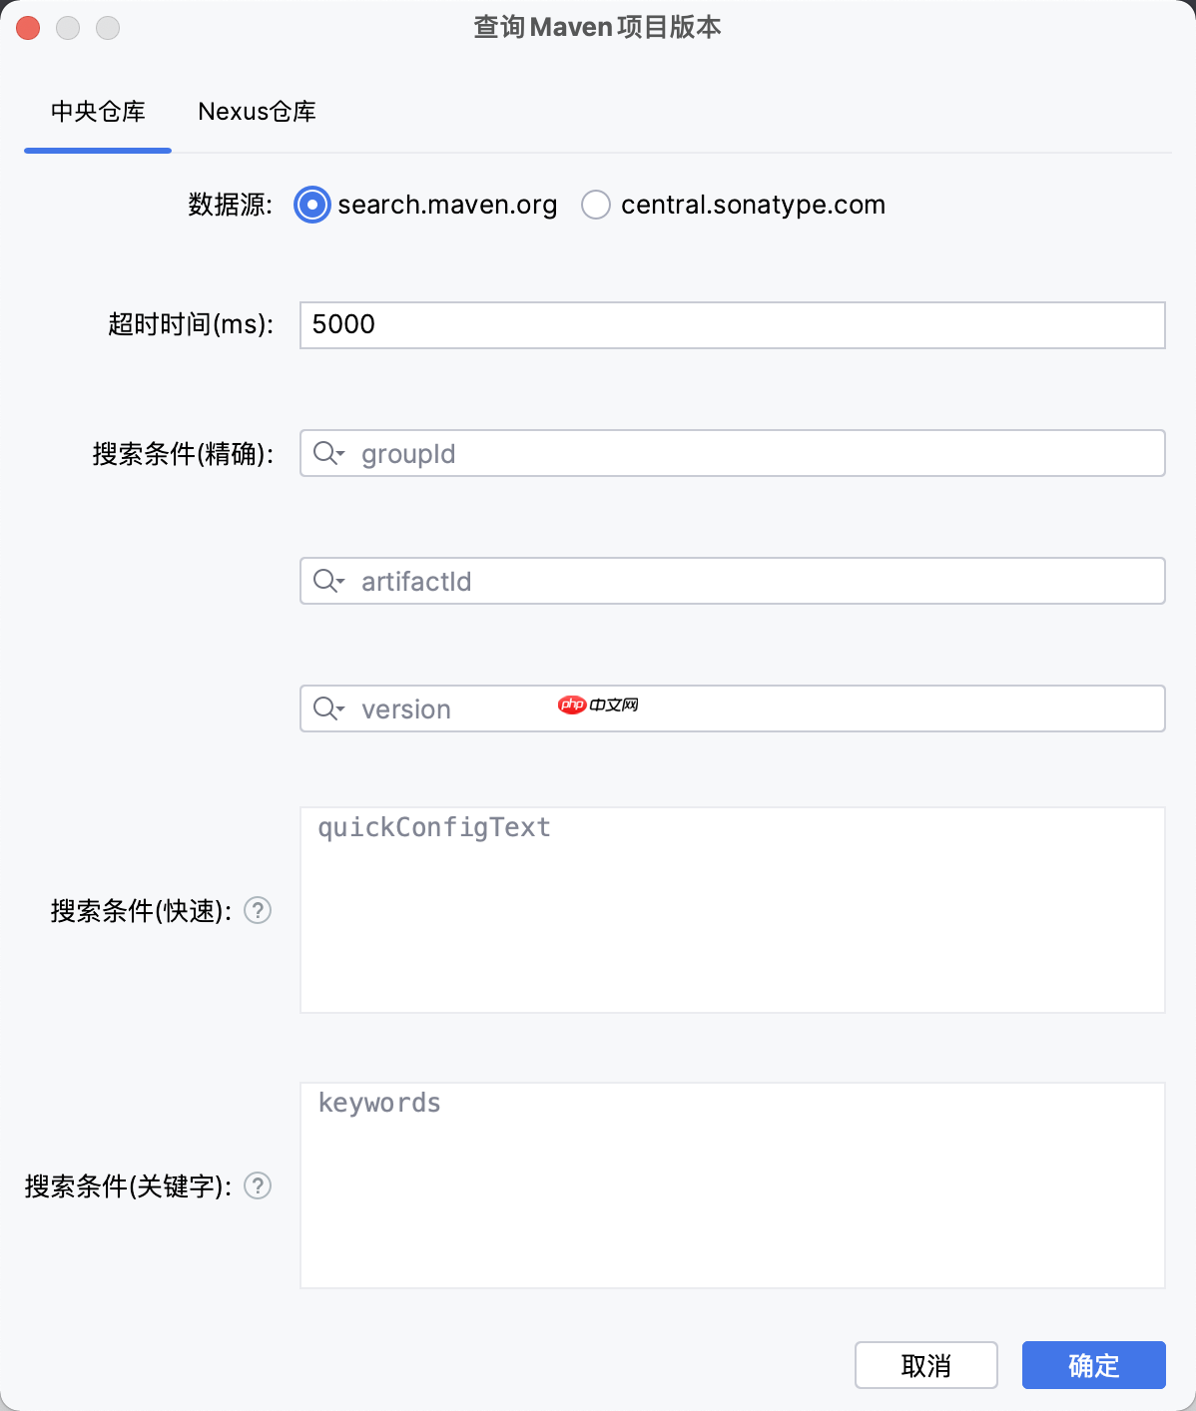Click inside the quickConfigText text area
1196x1411 pixels.
732,909
